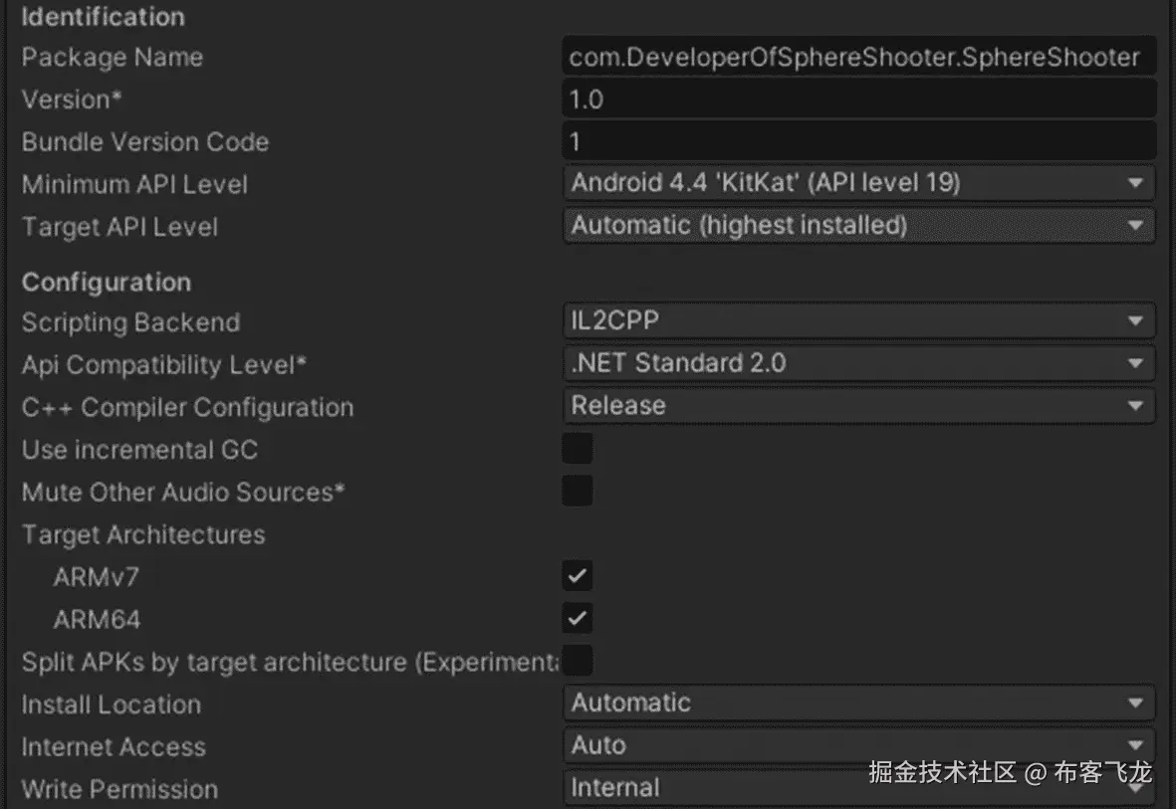1176x809 pixels.
Task: Open the Scripting Backend IL2CPP dropdown
Action: tap(858, 320)
